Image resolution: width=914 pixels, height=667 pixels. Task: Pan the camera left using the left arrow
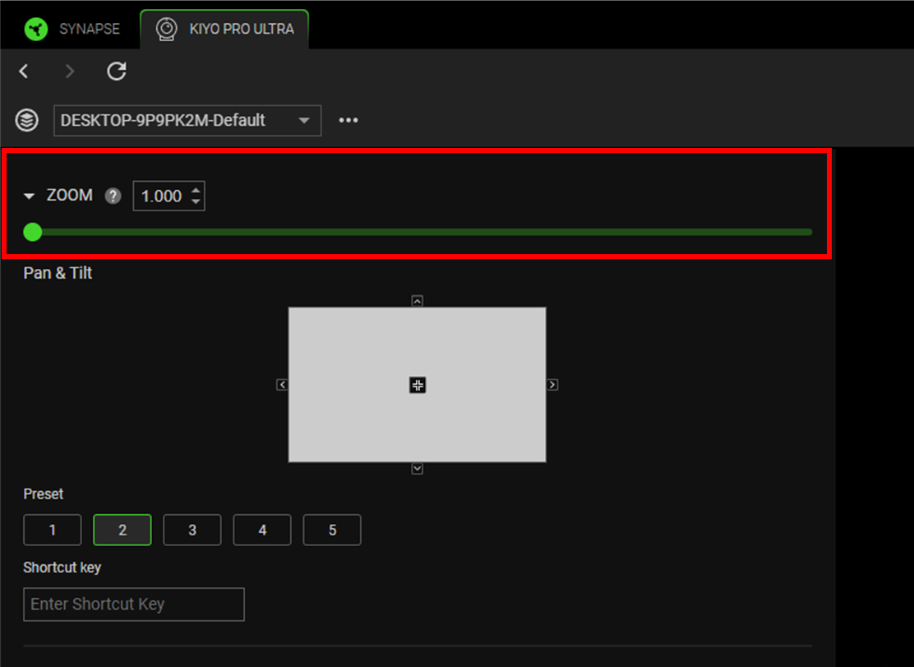282,384
